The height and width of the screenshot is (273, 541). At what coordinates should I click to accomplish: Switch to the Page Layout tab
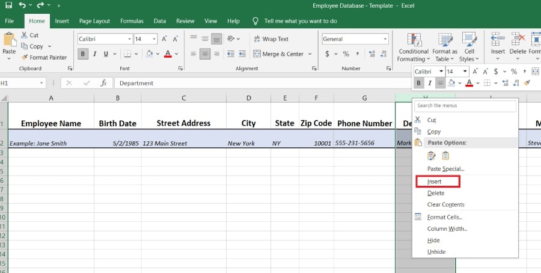click(x=94, y=21)
